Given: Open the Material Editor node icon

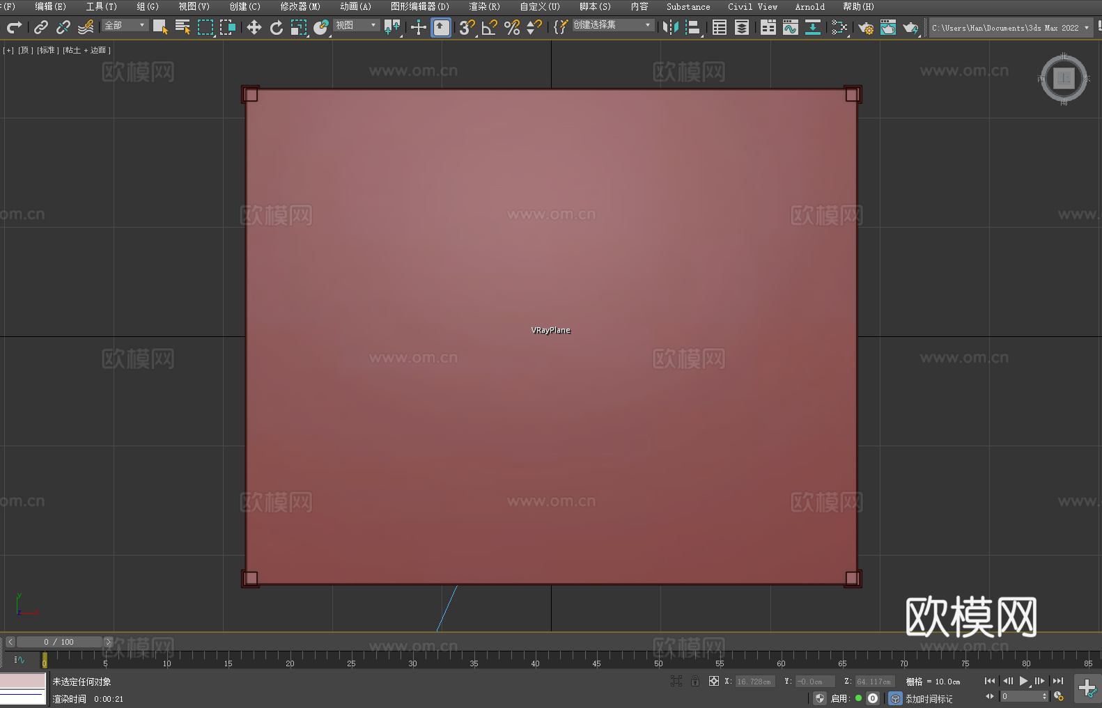Looking at the screenshot, I should (839, 27).
